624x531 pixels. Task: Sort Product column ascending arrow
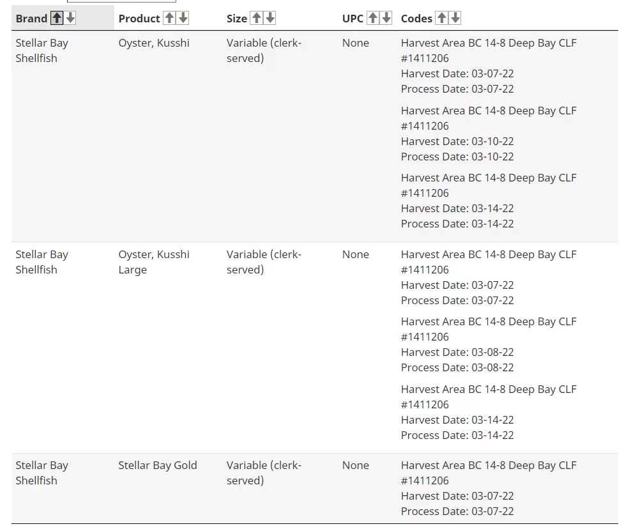click(169, 18)
